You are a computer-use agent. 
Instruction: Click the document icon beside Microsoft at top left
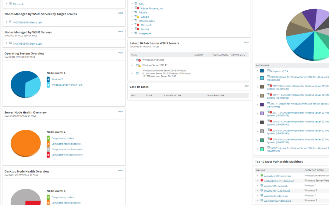click(10, 4)
